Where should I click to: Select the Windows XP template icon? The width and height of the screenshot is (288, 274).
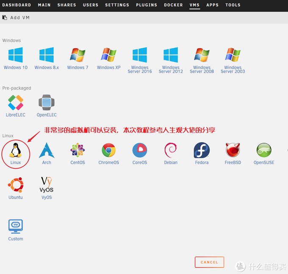109,55
